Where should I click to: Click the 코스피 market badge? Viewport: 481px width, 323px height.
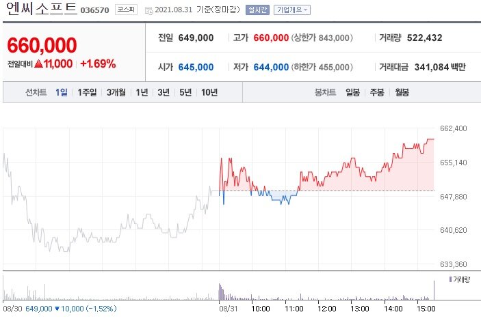(125, 10)
